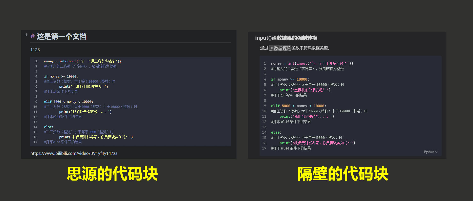Click 'if money >= 10000:' in the left code block
The width and height of the screenshot is (473, 201).
pos(61,76)
